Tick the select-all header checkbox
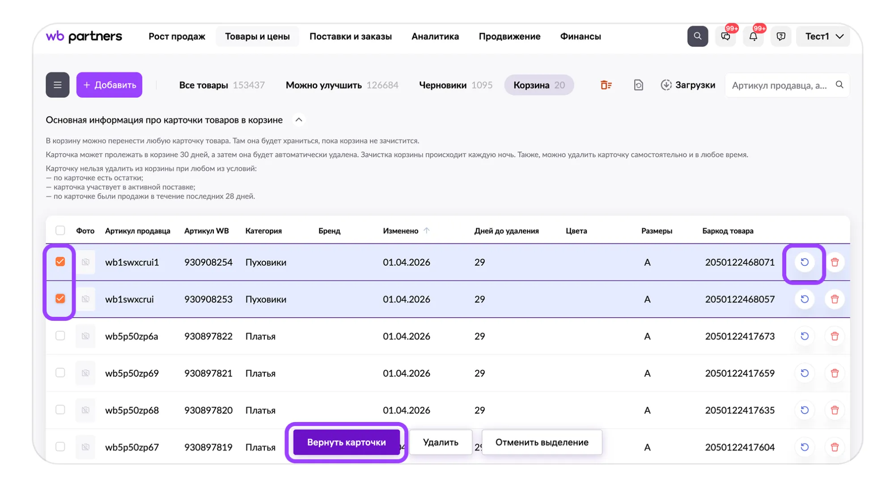The image size is (894, 486). [x=60, y=230]
